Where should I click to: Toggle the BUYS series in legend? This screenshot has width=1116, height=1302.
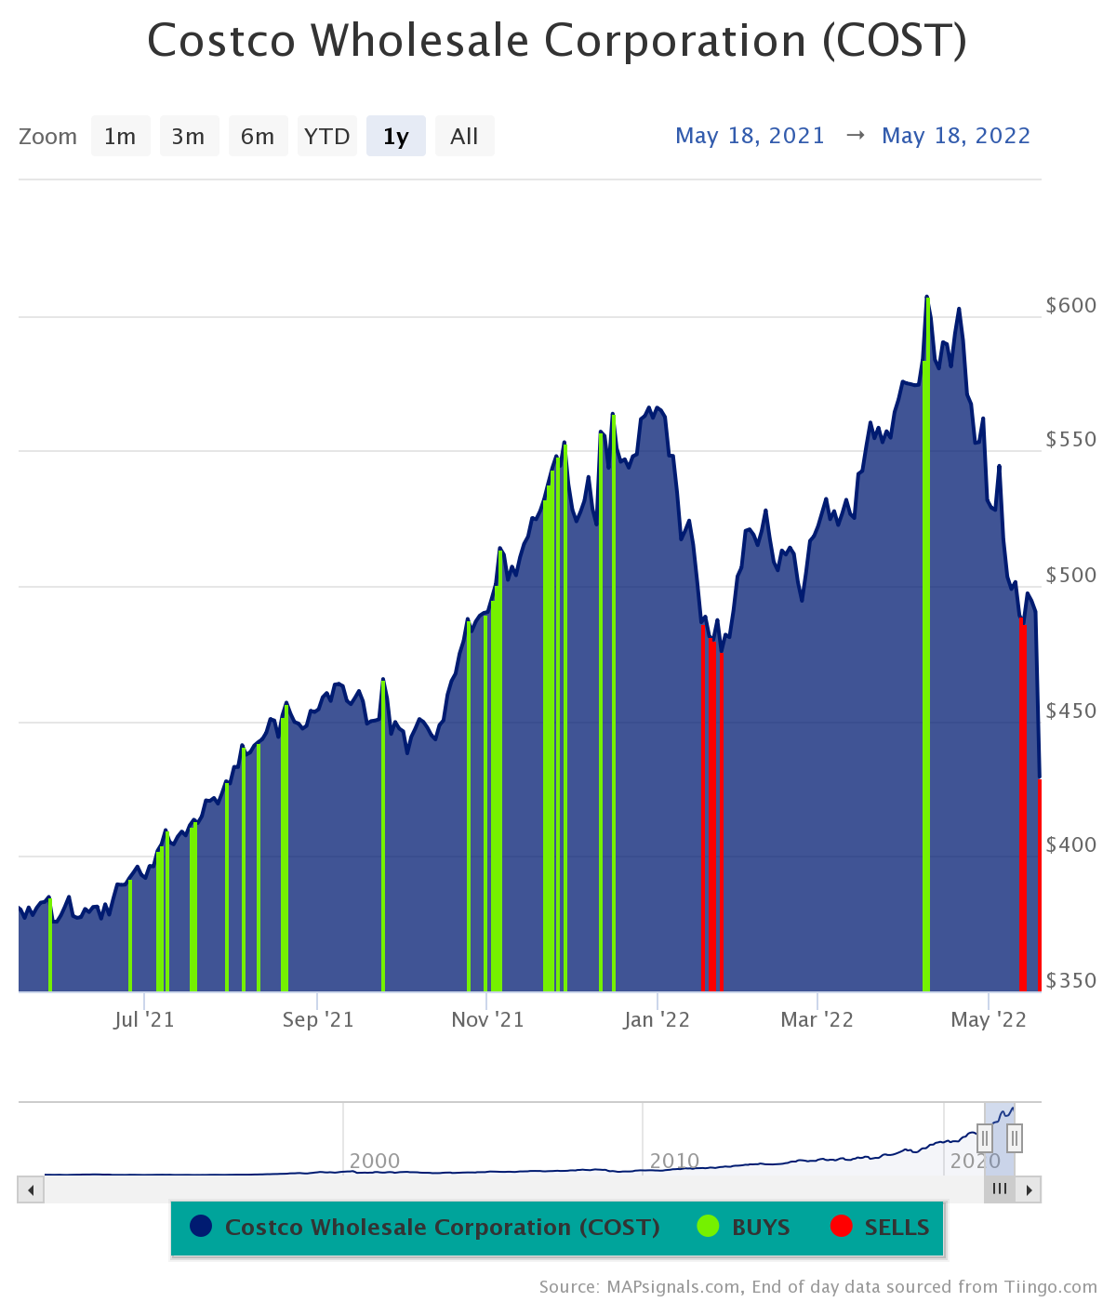point(743,1227)
